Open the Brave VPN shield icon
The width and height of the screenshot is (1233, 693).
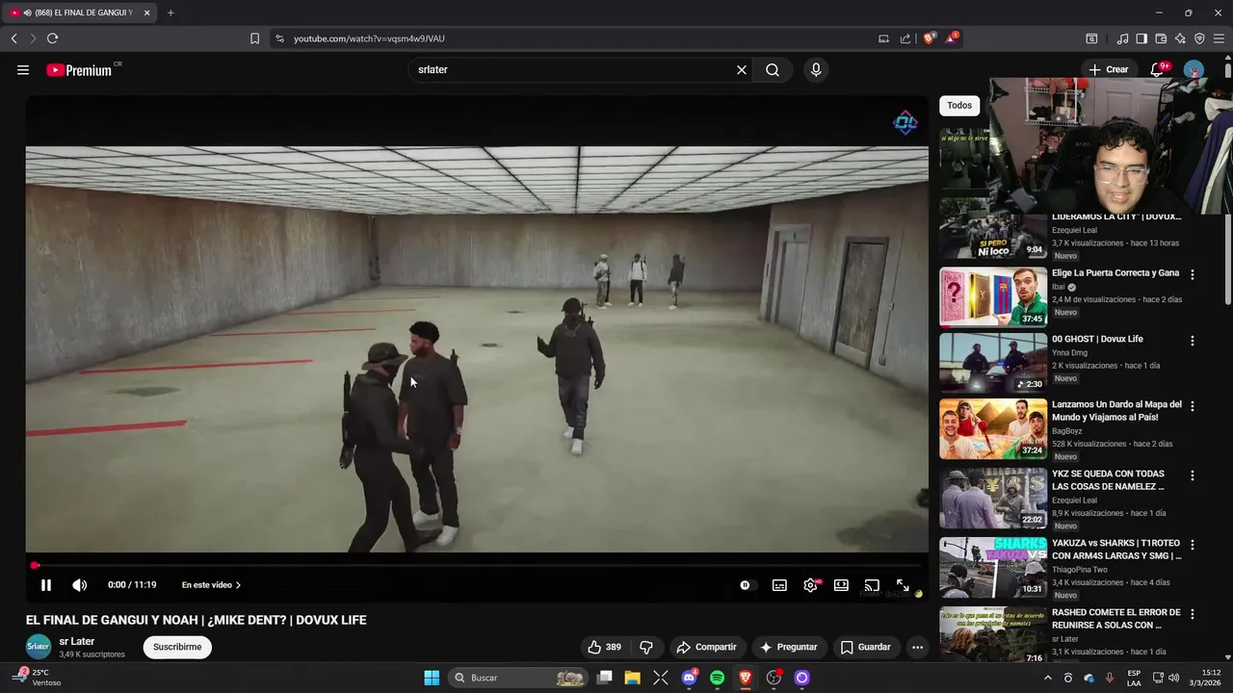tap(1199, 38)
